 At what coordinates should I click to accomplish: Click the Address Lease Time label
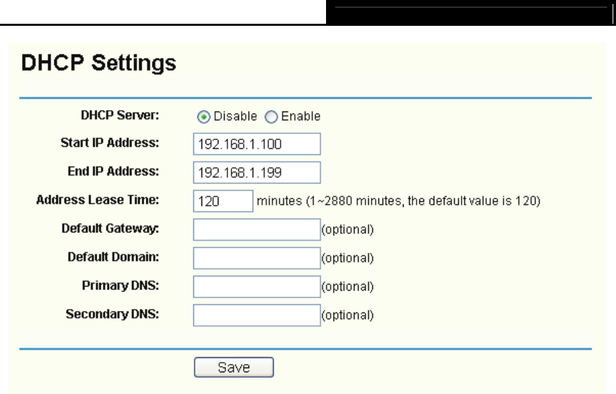coord(97,200)
